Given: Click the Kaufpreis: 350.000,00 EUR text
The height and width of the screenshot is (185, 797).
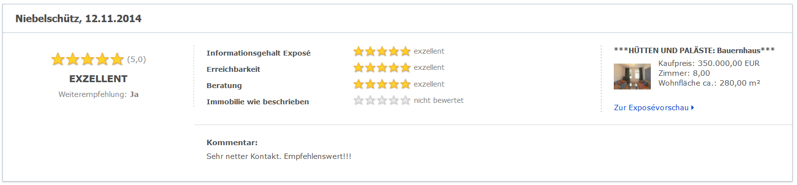Looking at the screenshot, I should (x=709, y=63).
